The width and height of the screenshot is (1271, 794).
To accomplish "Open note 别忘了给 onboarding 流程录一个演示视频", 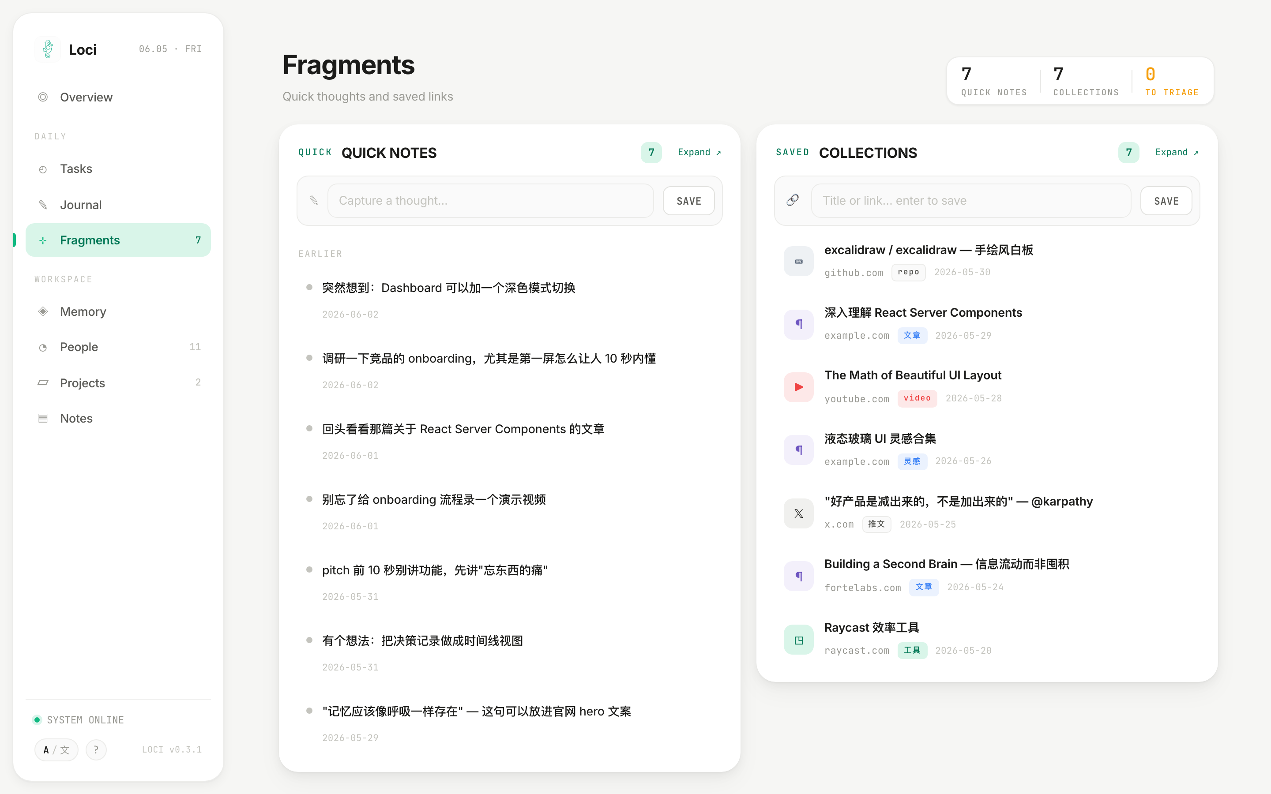I will pyautogui.click(x=434, y=499).
